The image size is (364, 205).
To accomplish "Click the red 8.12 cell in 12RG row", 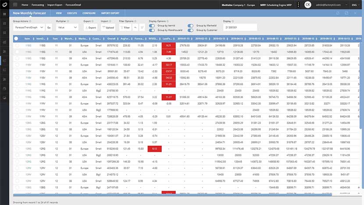I will [155, 148].
